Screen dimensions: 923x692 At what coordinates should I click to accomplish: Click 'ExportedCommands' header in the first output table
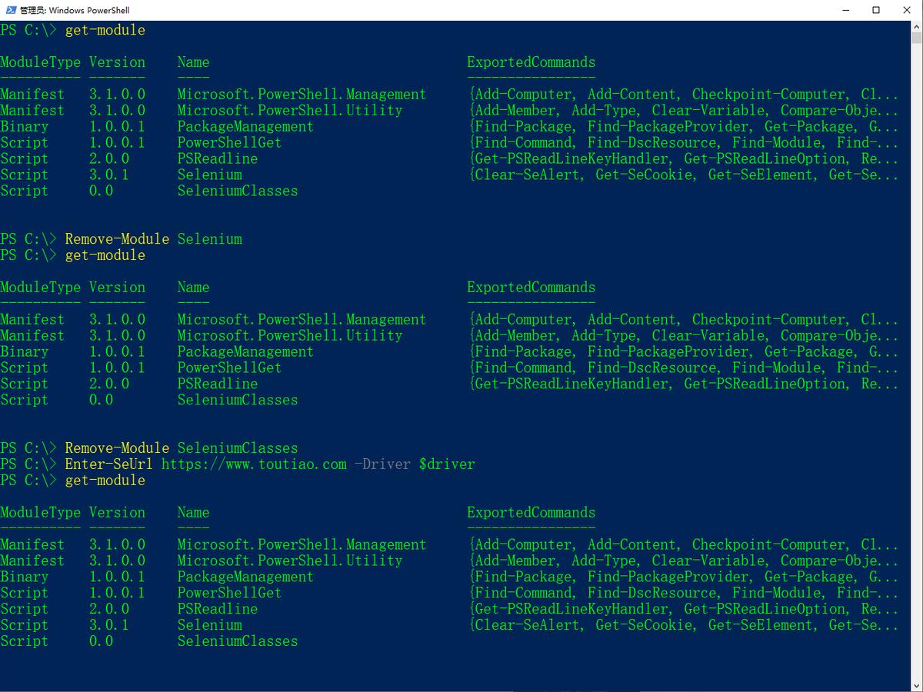click(x=531, y=62)
